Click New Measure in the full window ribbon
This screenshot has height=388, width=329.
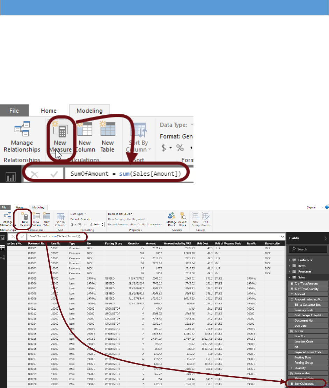(x=25, y=219)
